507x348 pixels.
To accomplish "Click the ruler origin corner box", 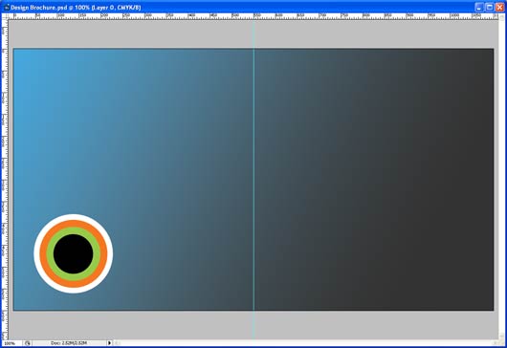I will click(x=5, y=16).
